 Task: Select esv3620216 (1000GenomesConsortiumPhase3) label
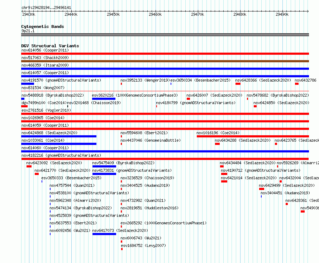(x=135, y=95)
